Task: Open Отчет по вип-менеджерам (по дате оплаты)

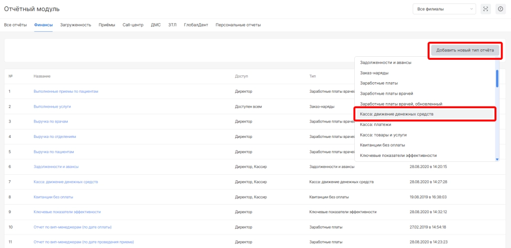Action: point(72,227)
